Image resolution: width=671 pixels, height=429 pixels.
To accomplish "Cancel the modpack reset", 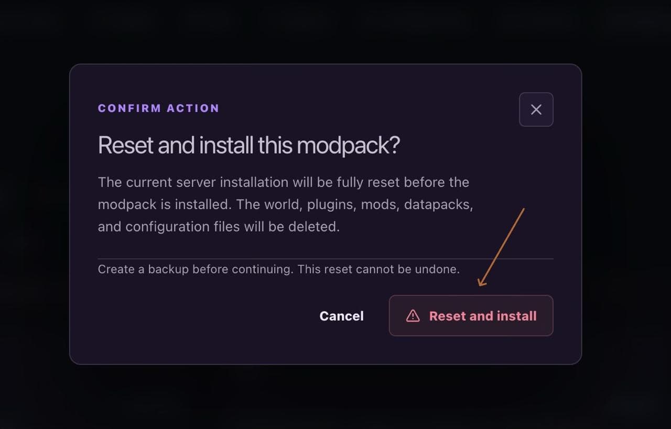I will (x=341, y=316).
